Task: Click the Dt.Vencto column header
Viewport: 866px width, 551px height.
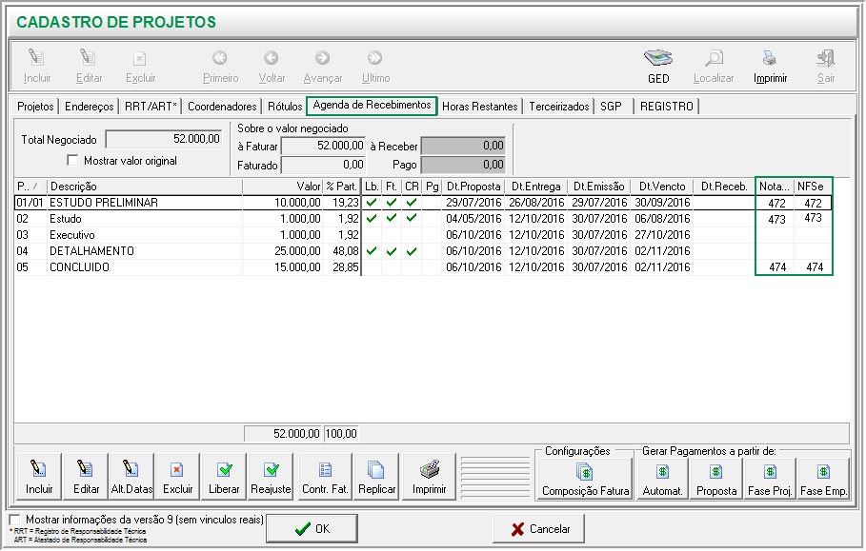Action: coord(662,187)
